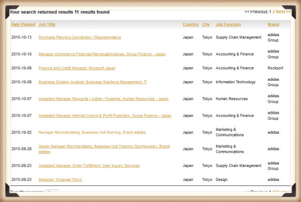Open the results per page dropdown
301x202 pixels.
tap(52, 191)
